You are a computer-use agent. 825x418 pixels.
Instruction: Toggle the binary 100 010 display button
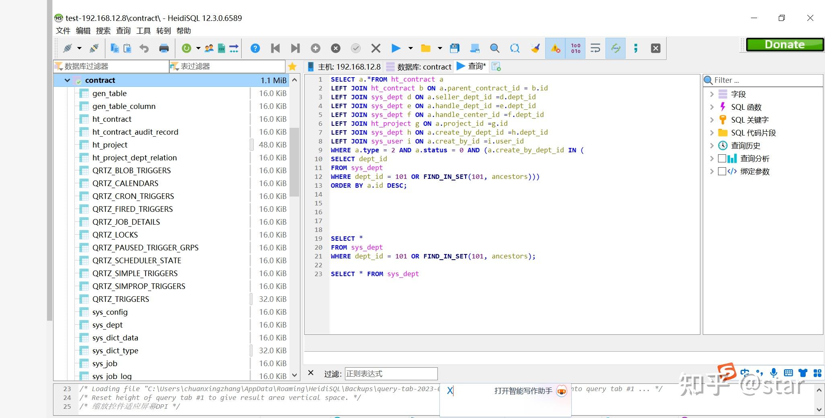coord(575,49)
